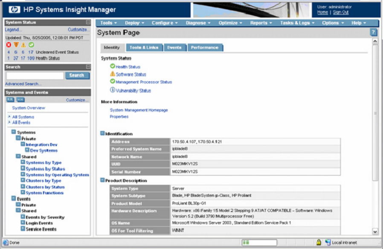Open the System Overview link
The width and height of the screenshot is (383, 249).
tap(29, 108)
